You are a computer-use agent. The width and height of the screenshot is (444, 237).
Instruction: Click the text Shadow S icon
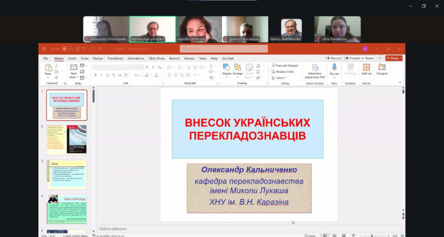pyautogui.click(x=114, y=75)
